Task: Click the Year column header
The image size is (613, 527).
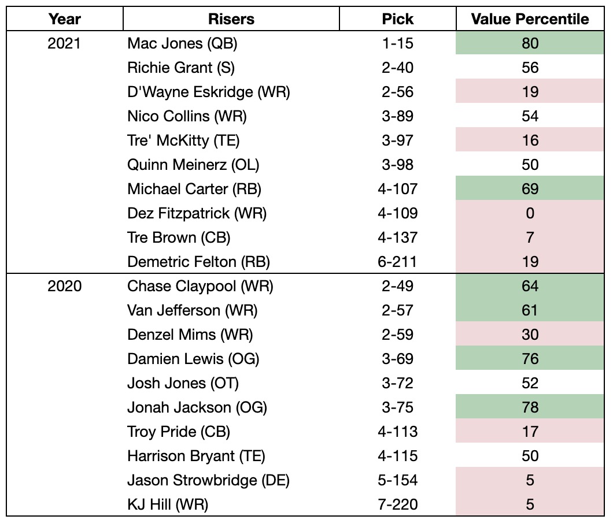Action: coord(64,19)
